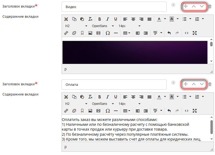The height and width of the screenshot is (155, 215).
Task: Insert an image in the Видео editor
Action: pos(90,33)
